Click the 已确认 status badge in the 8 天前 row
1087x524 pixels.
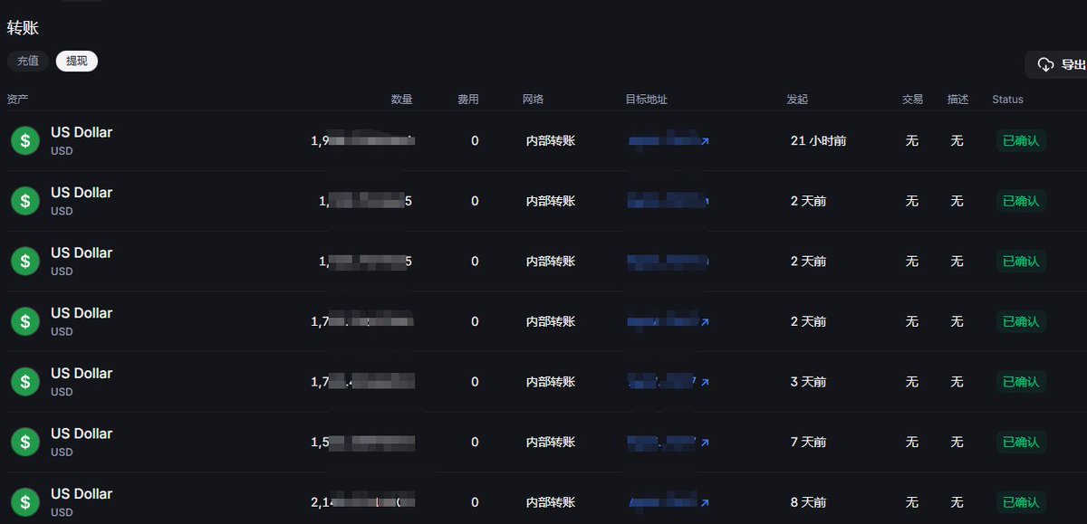(x=1021, y=502)
